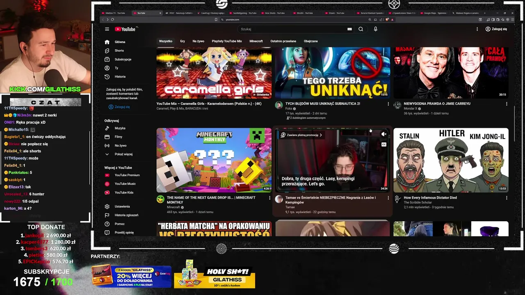
Task: Open title 'How Every Infamous Dictator Died'
Action: point(430,197)
